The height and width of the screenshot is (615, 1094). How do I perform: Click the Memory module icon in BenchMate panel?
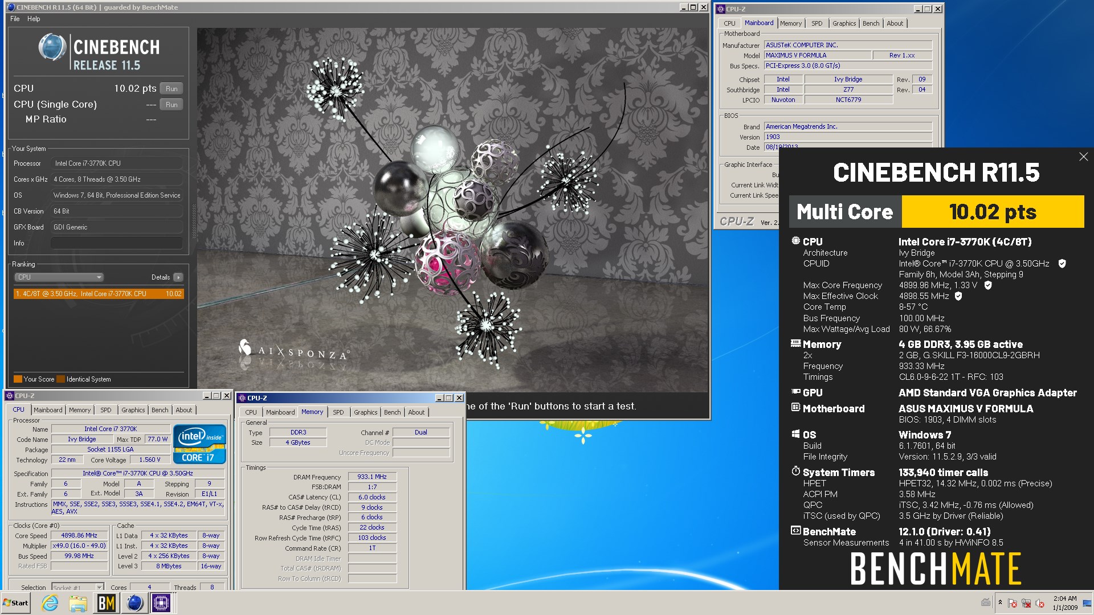pyautogui.click(x=795, y=343)
